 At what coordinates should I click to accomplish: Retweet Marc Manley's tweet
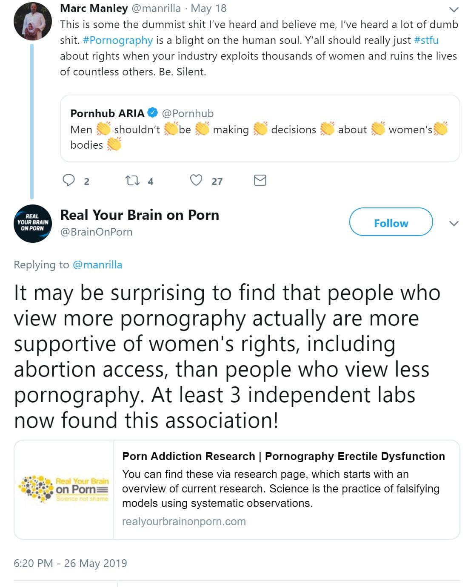click(132, 181)
